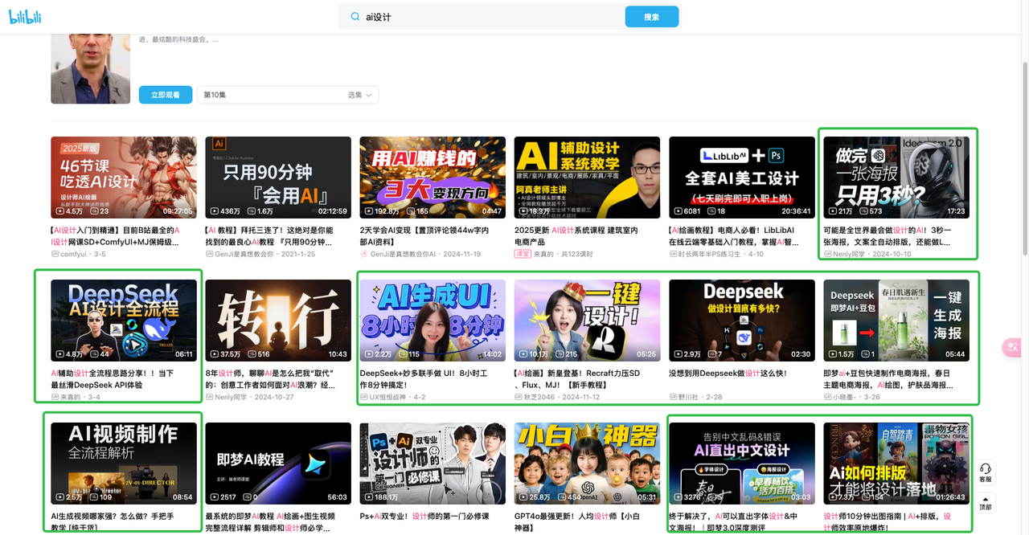Open the 转行 video thumbnail
The height and width of the screenshot is (535, 1029).
tap(278, 321)
